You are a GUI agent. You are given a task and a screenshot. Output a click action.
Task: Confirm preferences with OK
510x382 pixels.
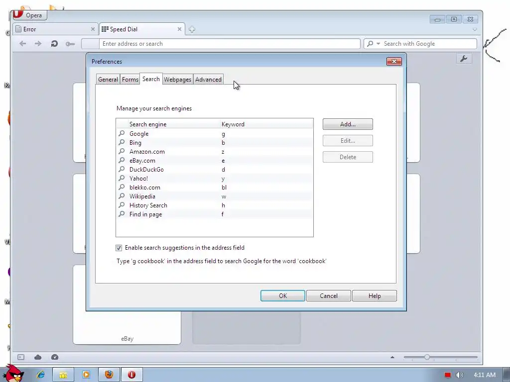(283, 295)
